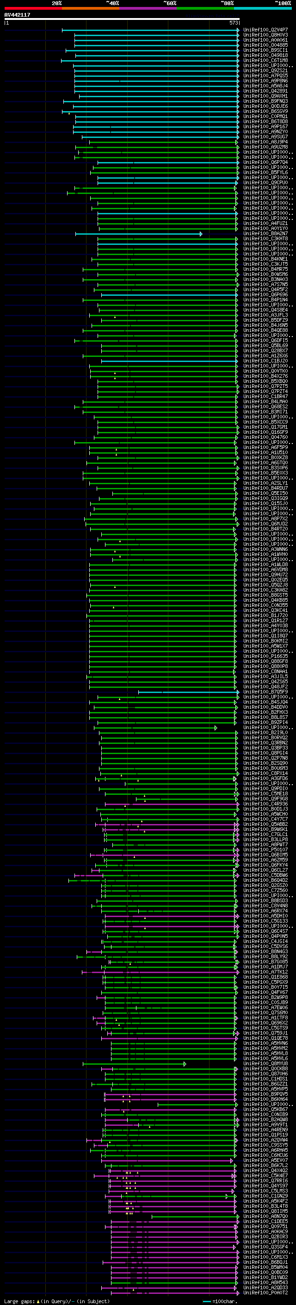Select the UniRef100_A9P8N6 label

tap(265, 81)
